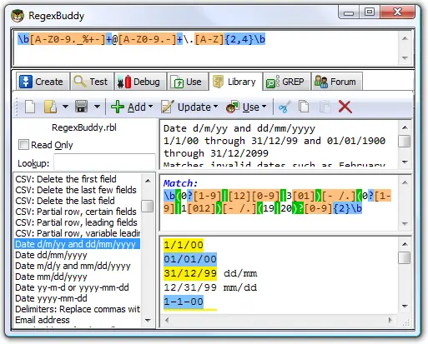Click the red X Delete icon

point(345,107)
